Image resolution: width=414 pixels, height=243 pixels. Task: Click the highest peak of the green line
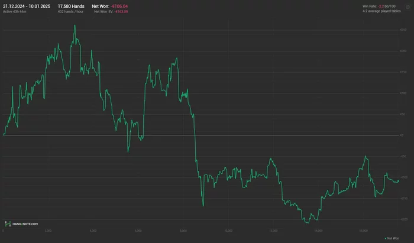pos(75,25)
